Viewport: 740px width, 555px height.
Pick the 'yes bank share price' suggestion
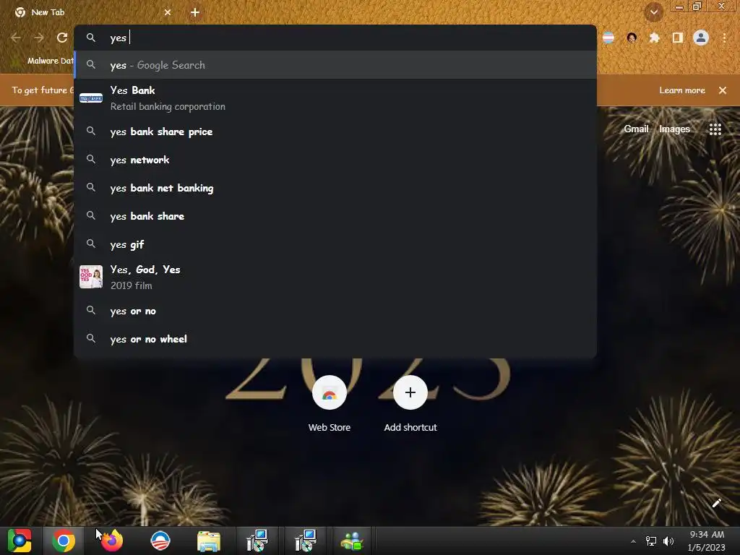click(x=335, y=132)
